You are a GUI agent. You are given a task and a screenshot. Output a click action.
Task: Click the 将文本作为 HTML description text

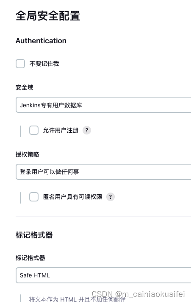[x=78, y=299]
